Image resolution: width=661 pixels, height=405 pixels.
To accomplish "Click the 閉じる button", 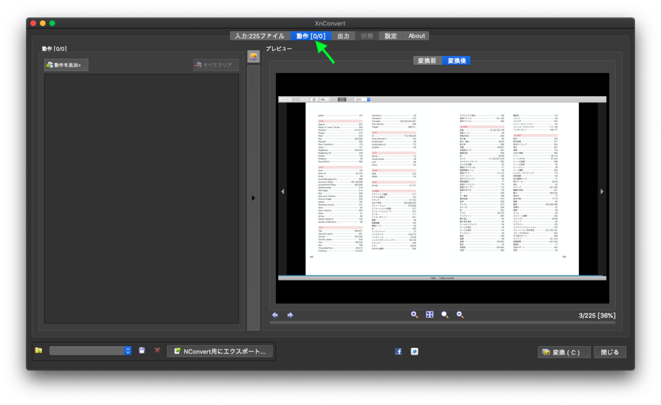I will pyautogui.click(x=610, y=352).
